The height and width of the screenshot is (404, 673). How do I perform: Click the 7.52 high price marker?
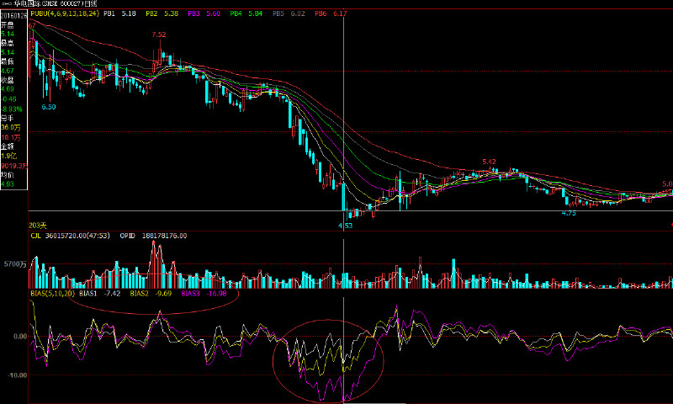click(x=158, y=35)
